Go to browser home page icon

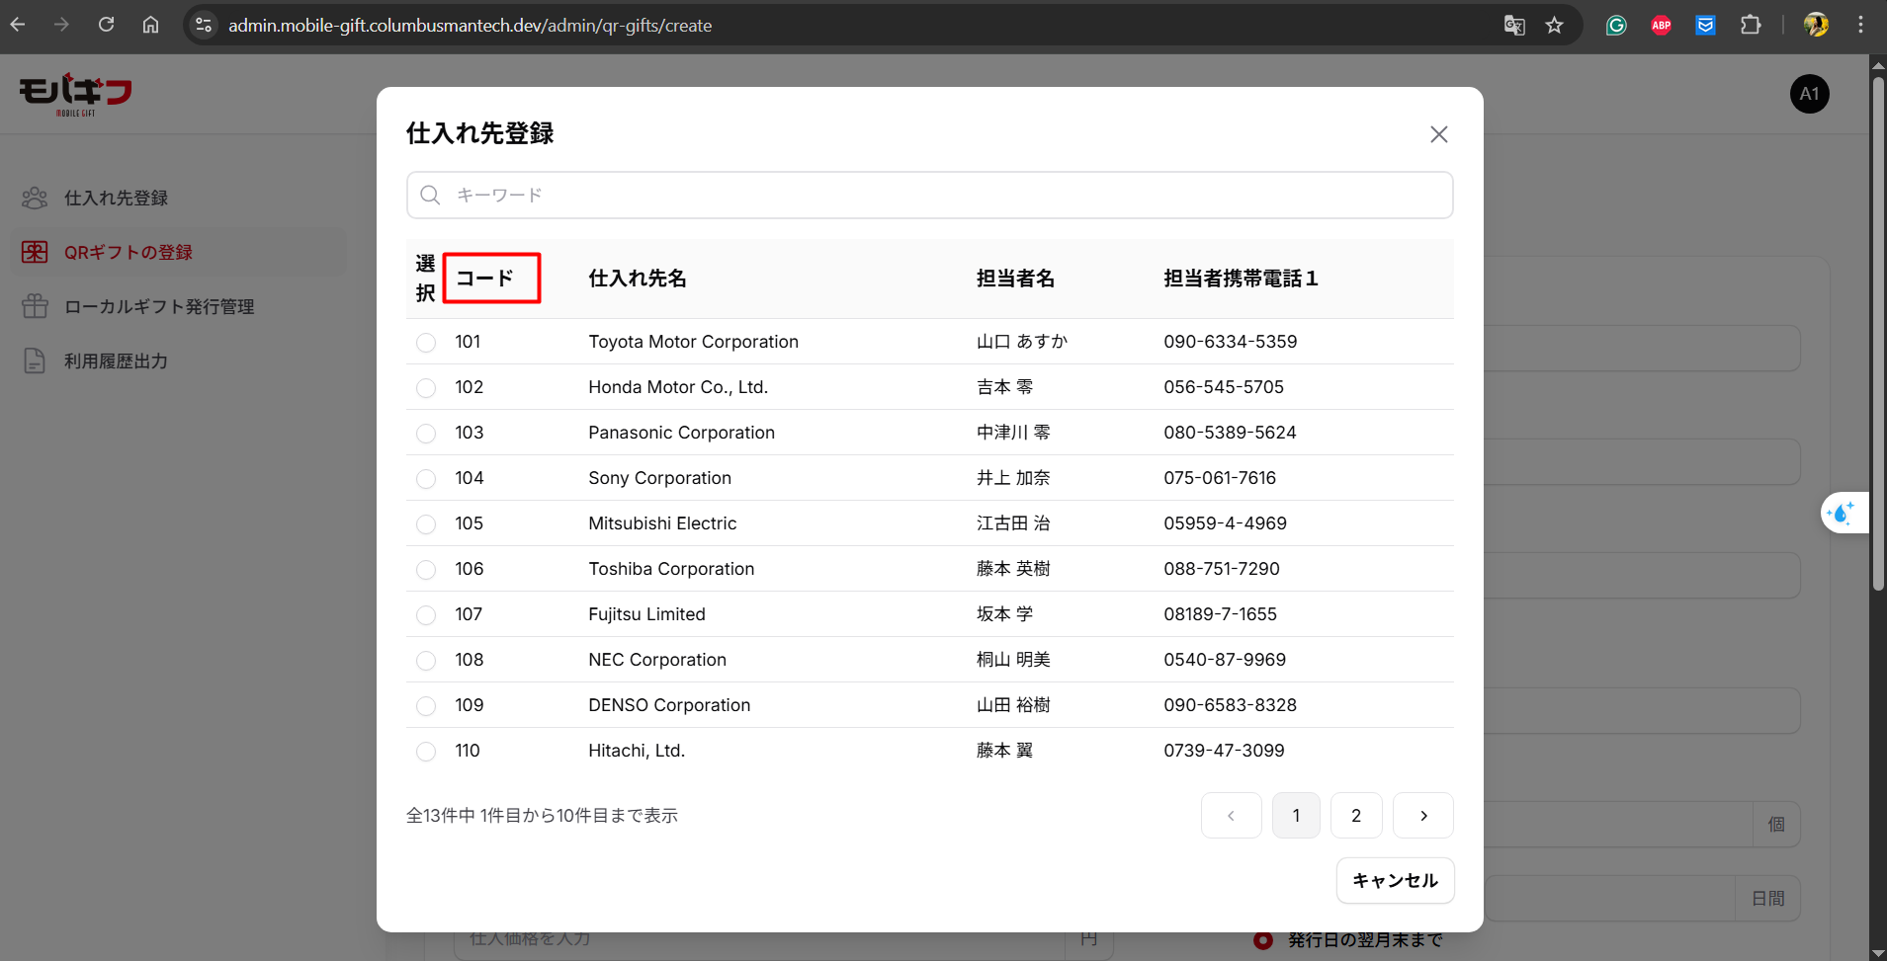[150, 25]
